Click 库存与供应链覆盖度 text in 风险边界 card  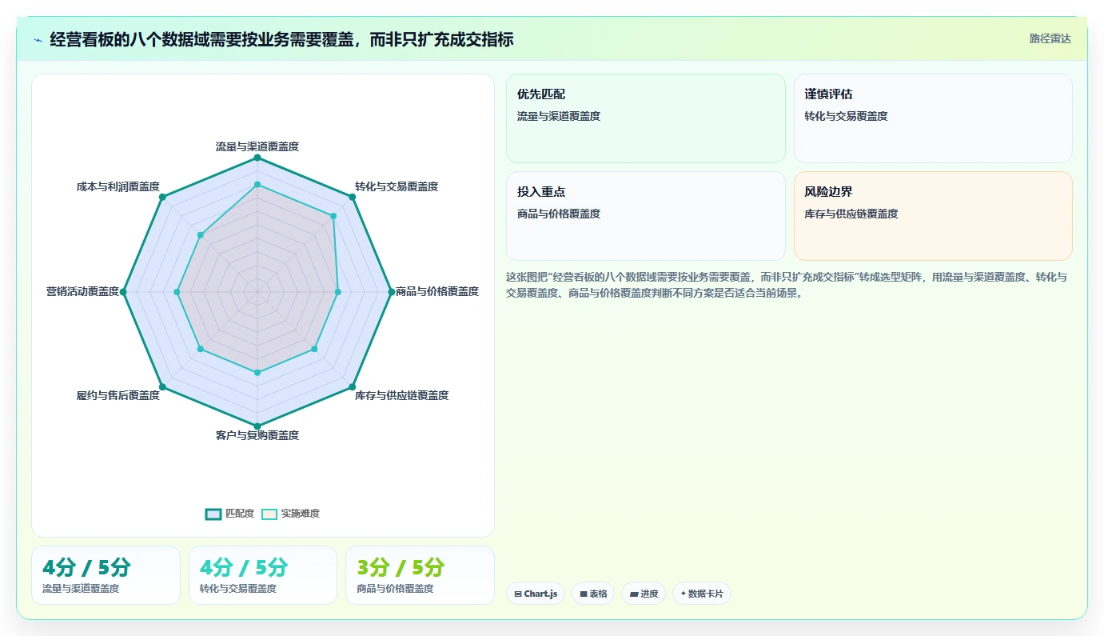(x=851, y=214)
